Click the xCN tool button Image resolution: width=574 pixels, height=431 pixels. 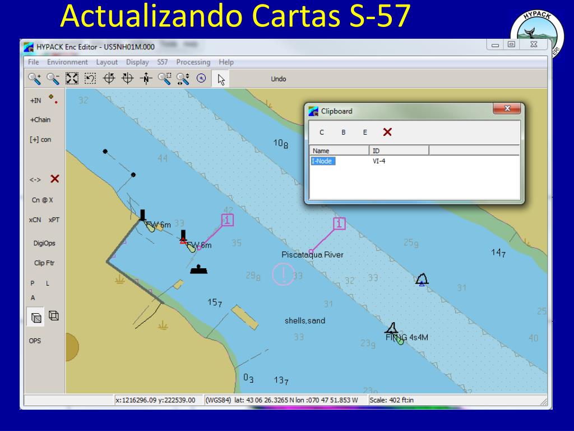(35, 220)
